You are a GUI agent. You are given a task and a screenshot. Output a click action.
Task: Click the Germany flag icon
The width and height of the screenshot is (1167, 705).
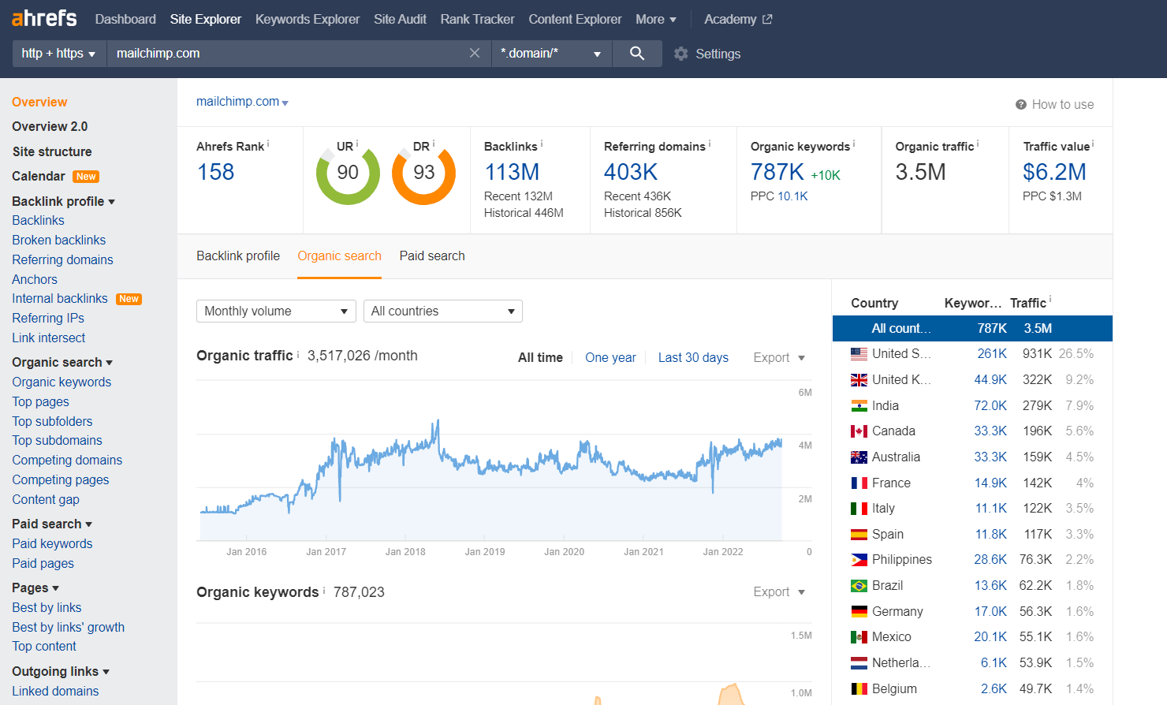coord(859,611)
